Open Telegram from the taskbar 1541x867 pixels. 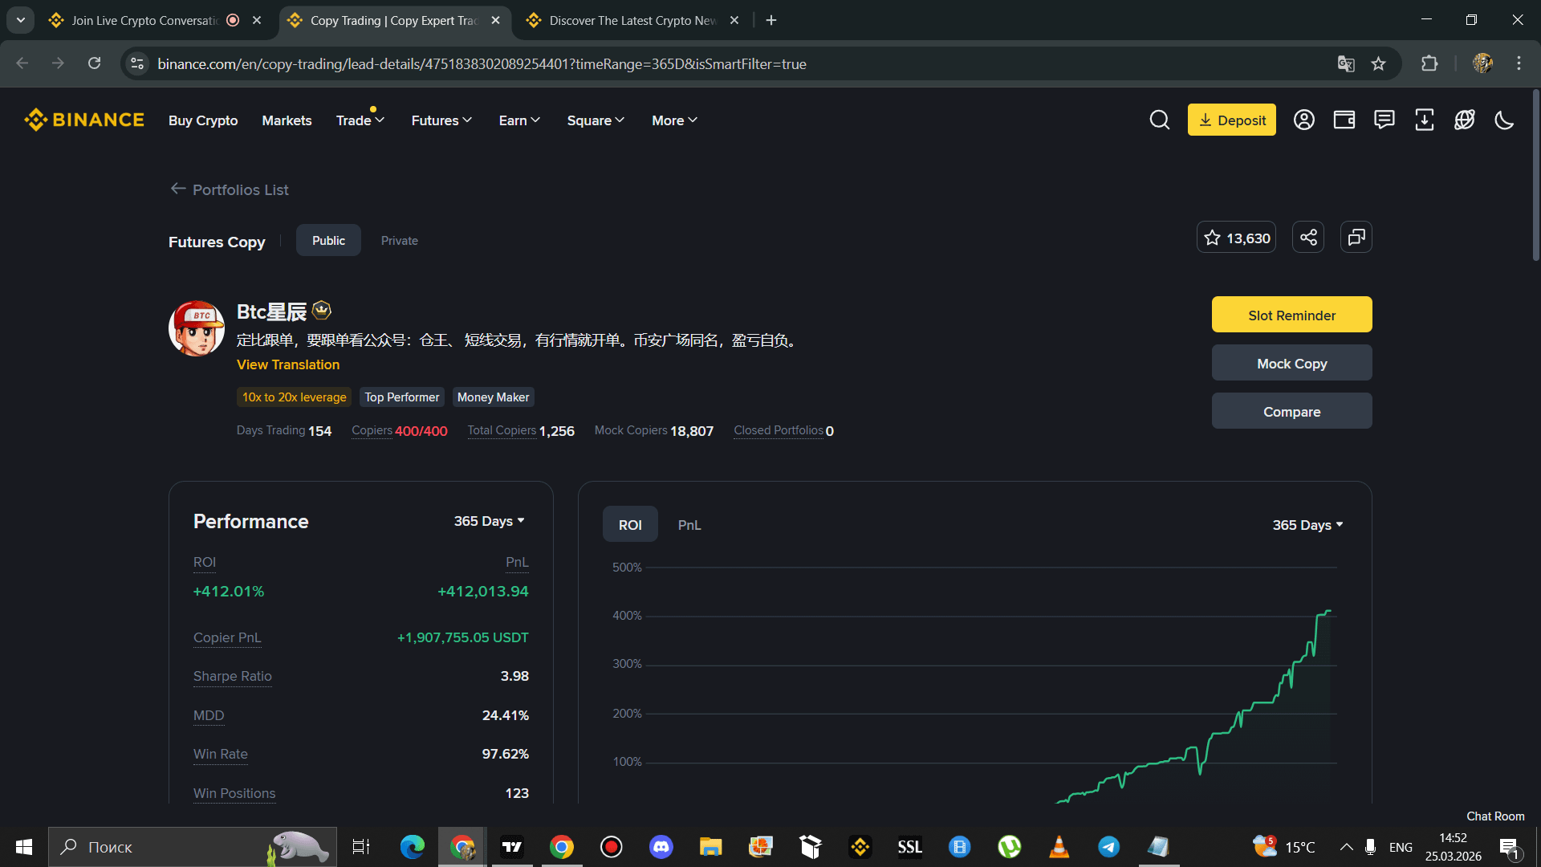point(1109,847)
